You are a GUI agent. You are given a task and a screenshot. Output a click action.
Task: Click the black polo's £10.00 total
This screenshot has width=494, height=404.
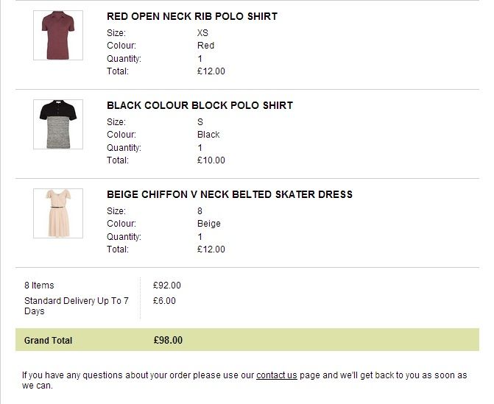tap(211, 160)
